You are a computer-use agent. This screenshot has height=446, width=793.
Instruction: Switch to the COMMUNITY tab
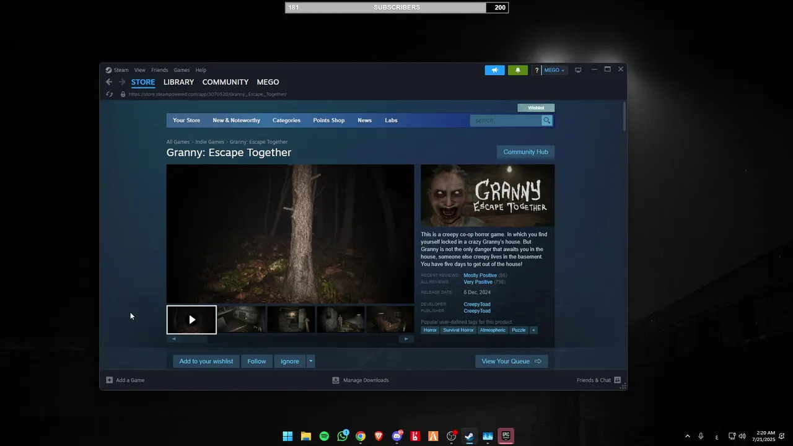(226, 82)
